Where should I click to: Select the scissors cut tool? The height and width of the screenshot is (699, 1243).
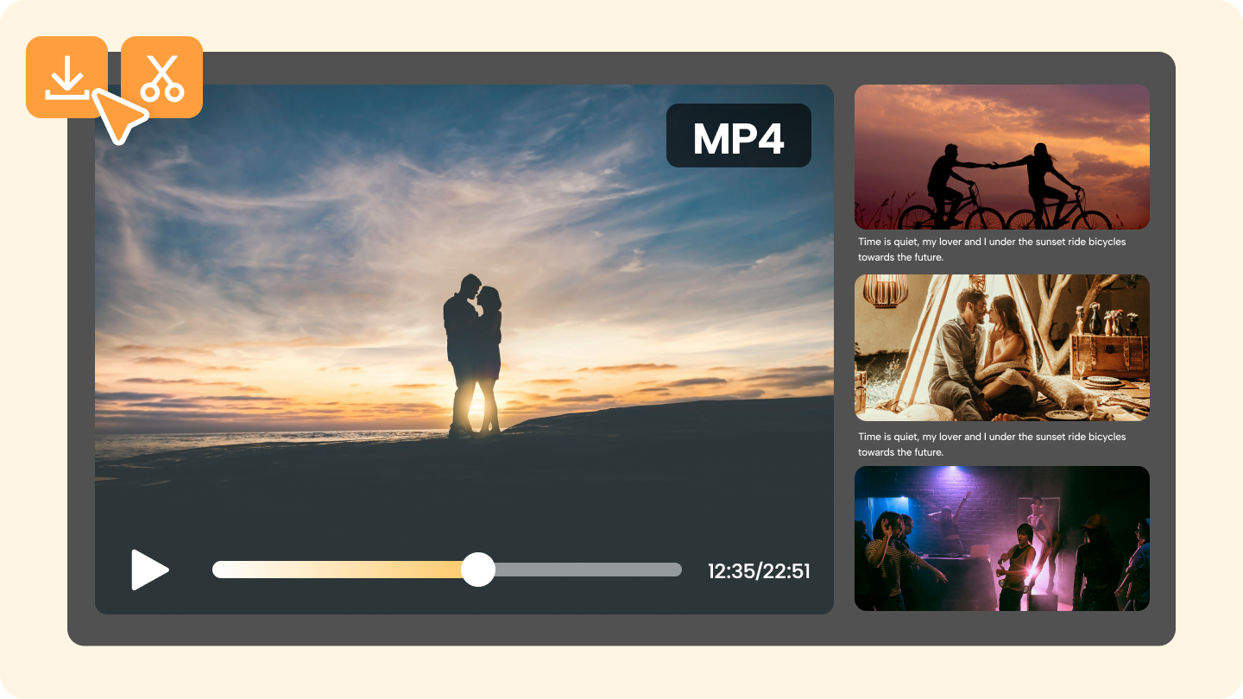click(161, 77)
